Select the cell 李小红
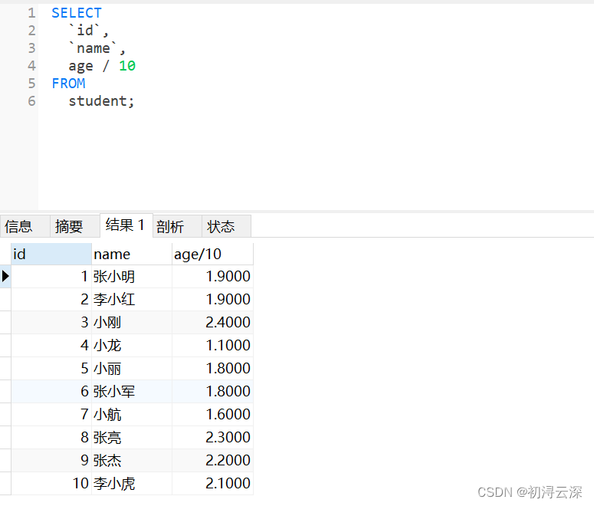The width and height of the screenshot is (594, 506). click(x=132, y=300)
